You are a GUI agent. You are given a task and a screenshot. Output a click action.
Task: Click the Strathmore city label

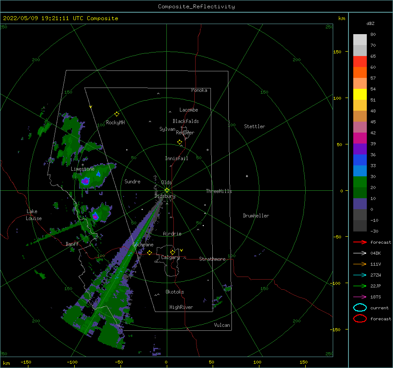click(212, 259)
